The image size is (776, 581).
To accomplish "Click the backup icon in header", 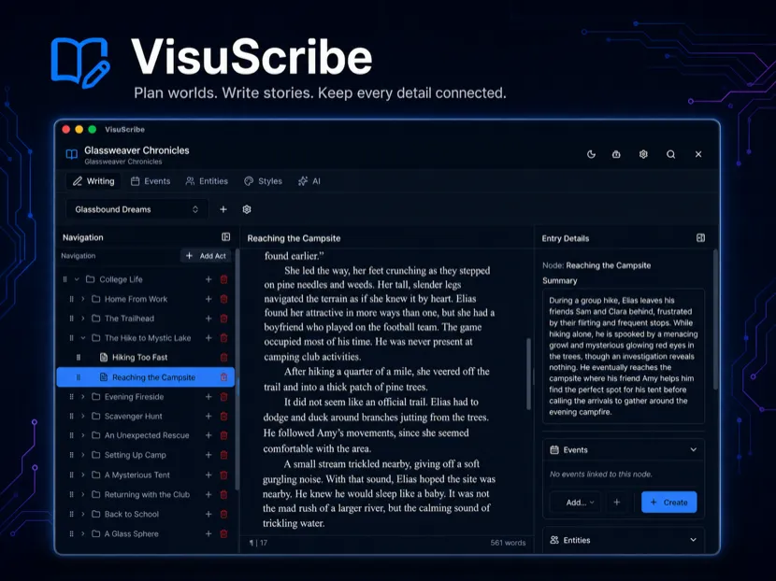I will click(616, 154).
